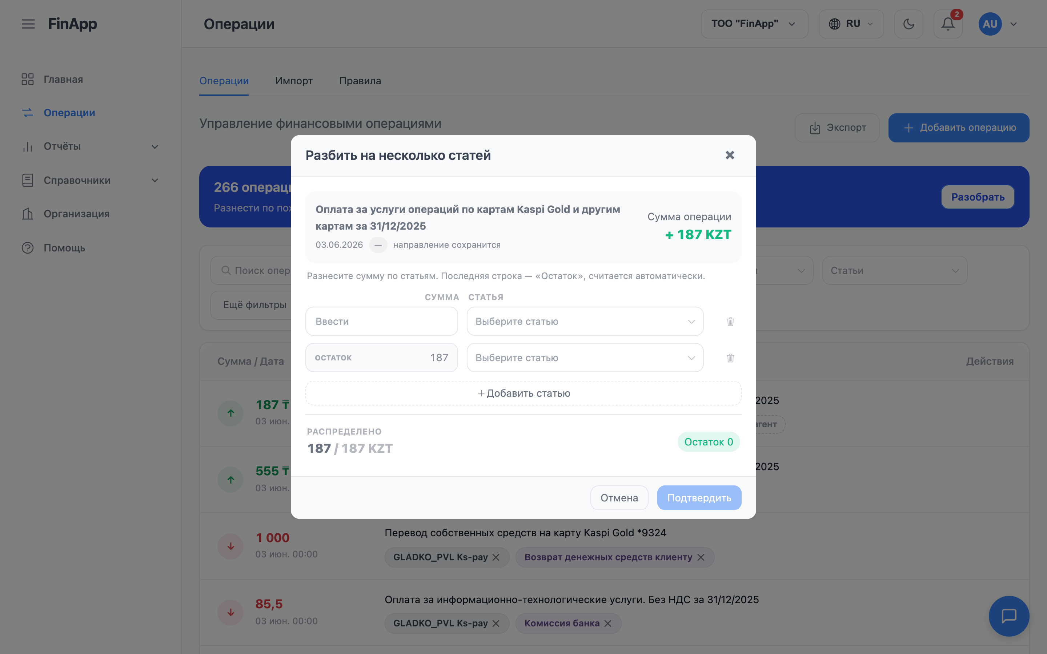Click the AU user avatar
The width and height of the screenshot is (1047, 654).
point(990,24)
